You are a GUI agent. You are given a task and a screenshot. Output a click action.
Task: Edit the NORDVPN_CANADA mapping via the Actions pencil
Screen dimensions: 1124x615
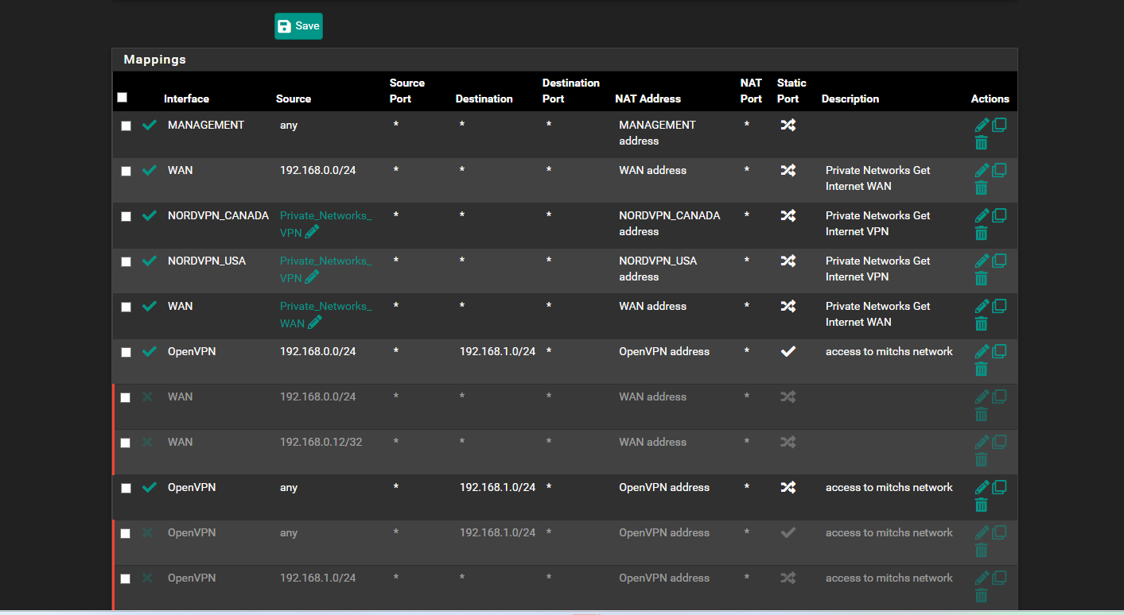pyautogui.click(x=982, y=215)
